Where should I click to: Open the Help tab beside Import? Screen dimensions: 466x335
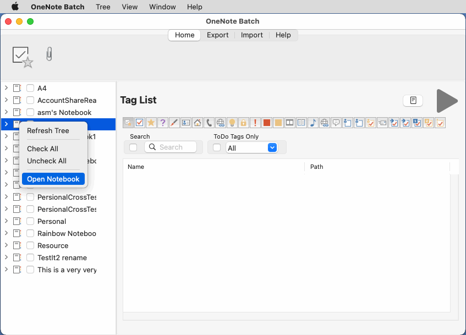pos(283,35)
